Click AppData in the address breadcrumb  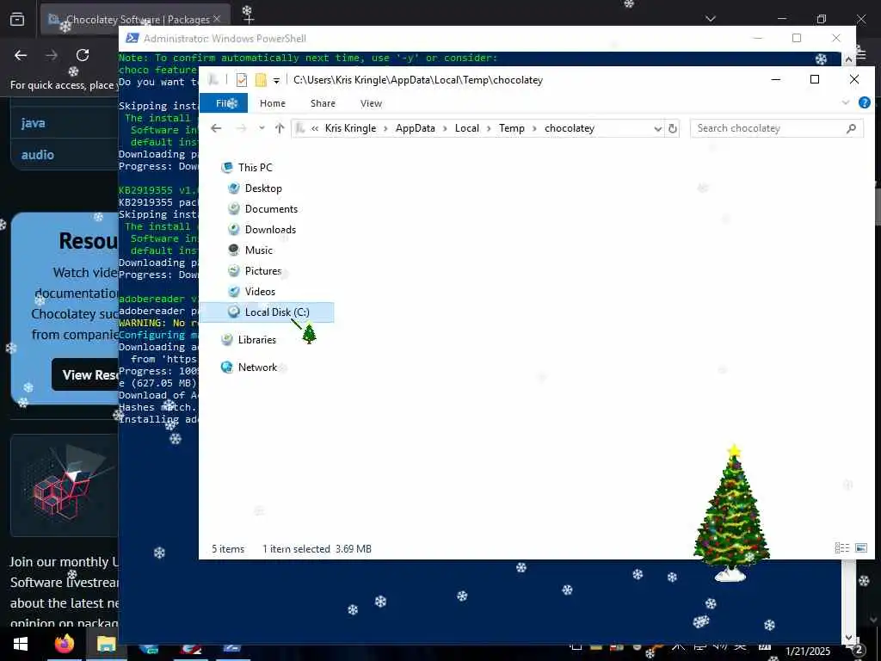tap(416, 128)
